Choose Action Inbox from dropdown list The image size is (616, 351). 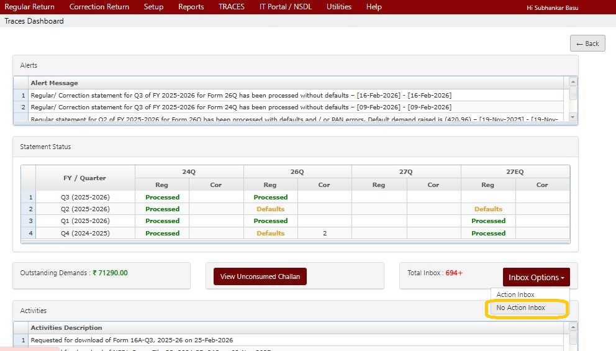515,294
